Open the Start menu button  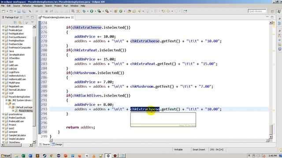(6, 156)
